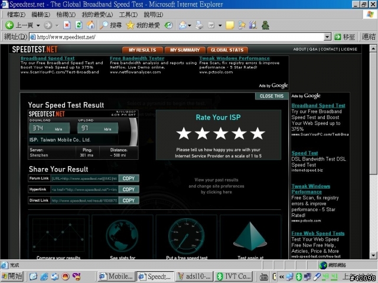Open Search with magnifier icon

tap(104, 25)
